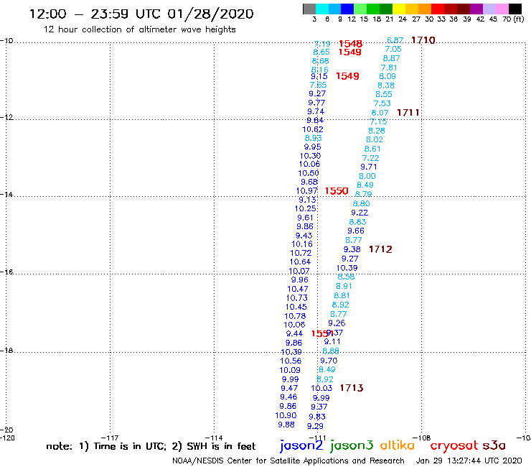Click the 10.62 wave height reading

313,129
